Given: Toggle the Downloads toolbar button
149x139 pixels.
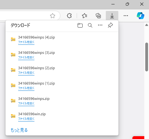Looking at the screenshot, I should (112, 16).
